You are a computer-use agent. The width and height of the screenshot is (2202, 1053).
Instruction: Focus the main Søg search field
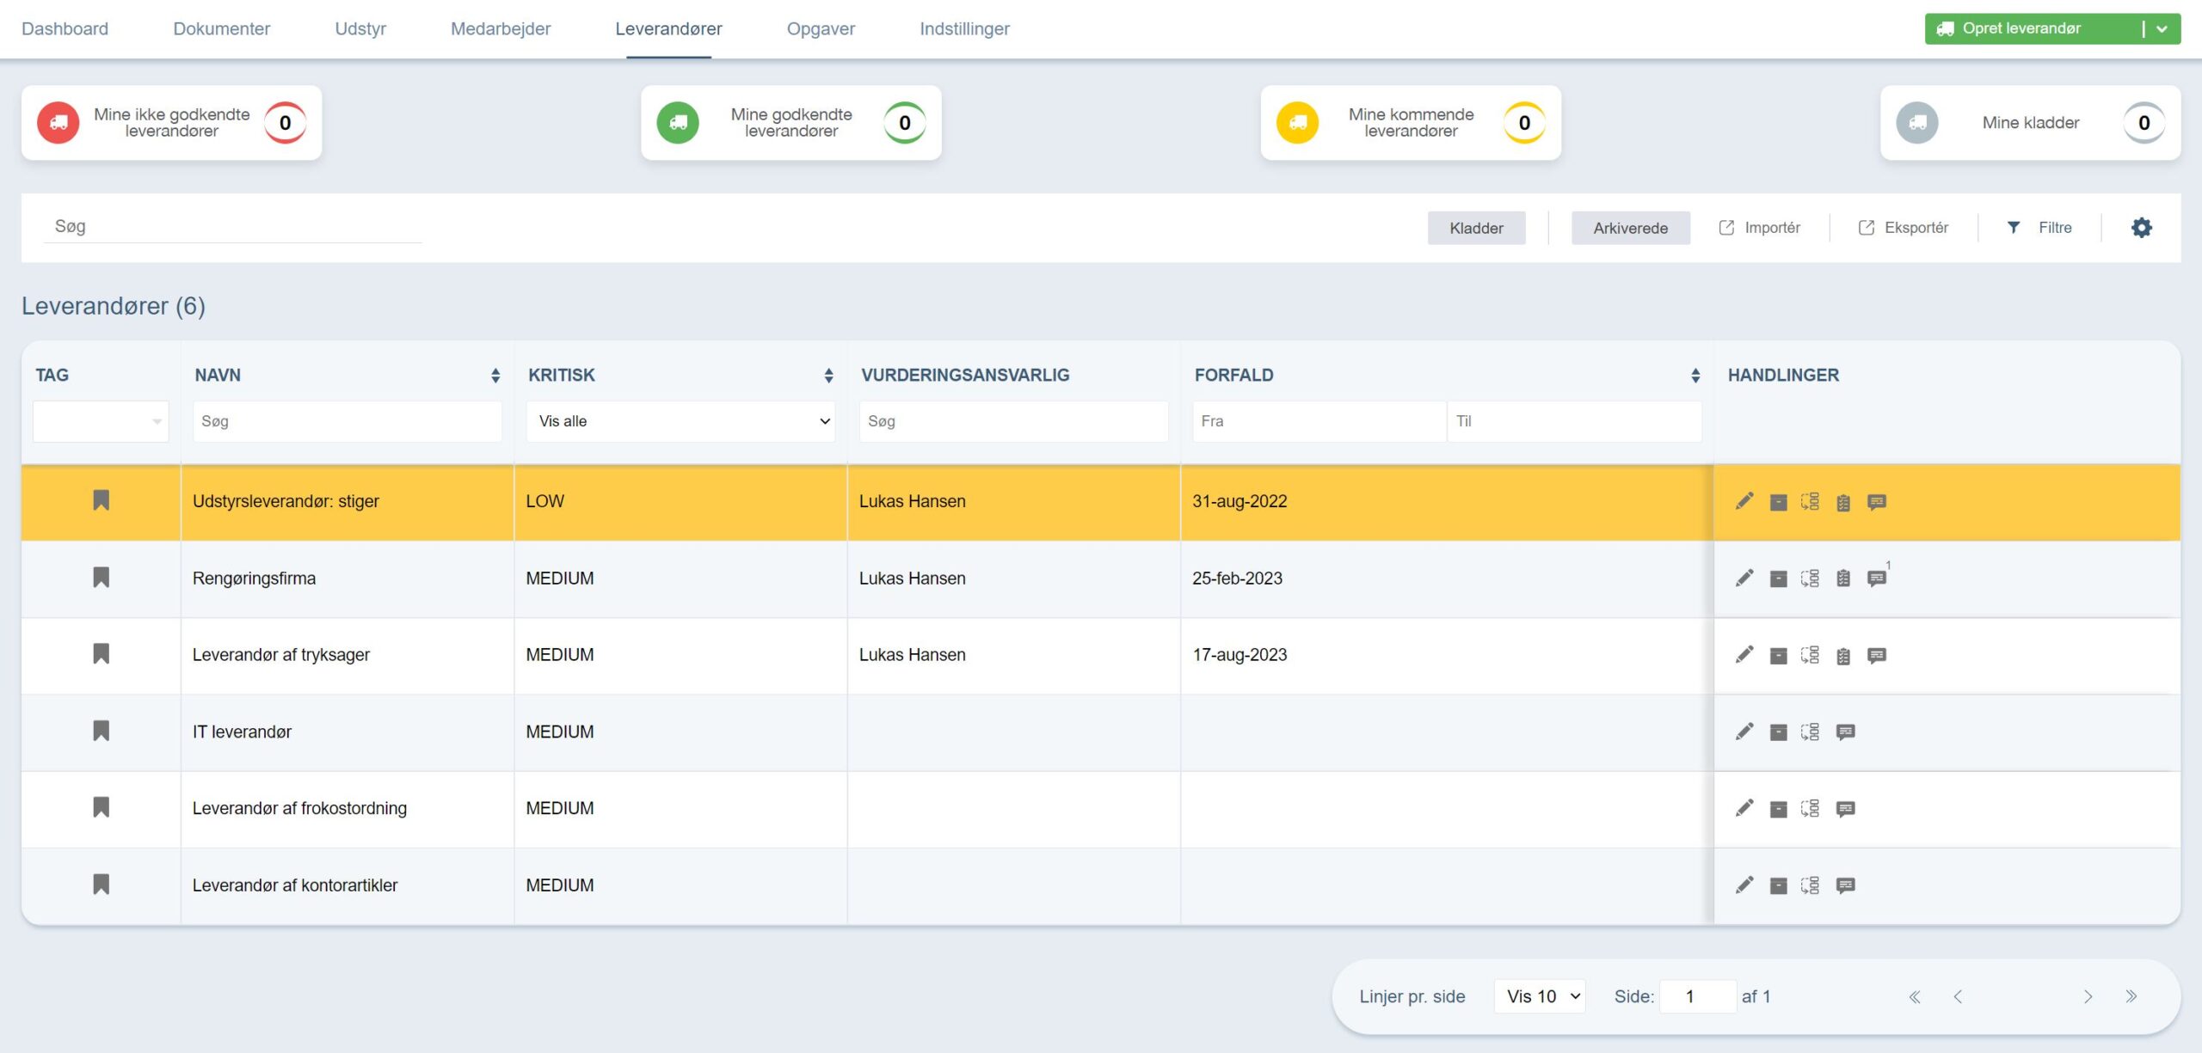coord(232,227)
